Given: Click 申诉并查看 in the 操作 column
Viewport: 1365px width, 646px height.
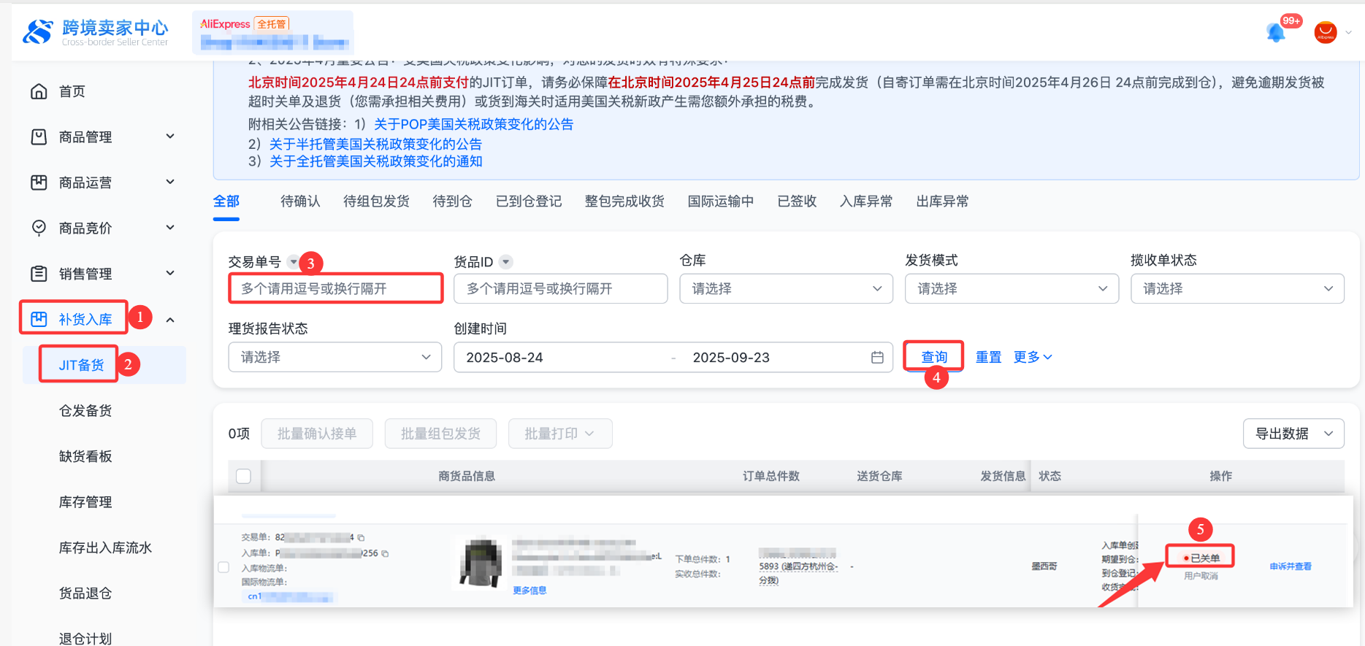Looking at the screenshot, I should [x=1291, y=566].
